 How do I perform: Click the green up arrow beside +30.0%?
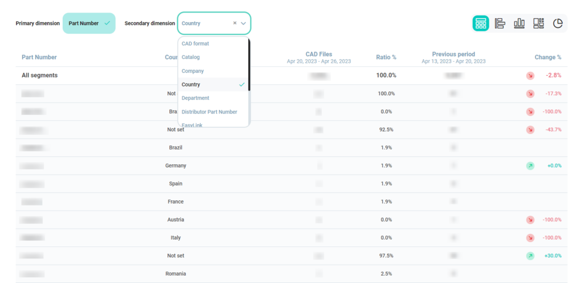point(530,256)
